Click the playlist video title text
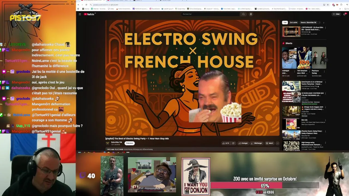The image size is (349, 196). tap(137, 139)
